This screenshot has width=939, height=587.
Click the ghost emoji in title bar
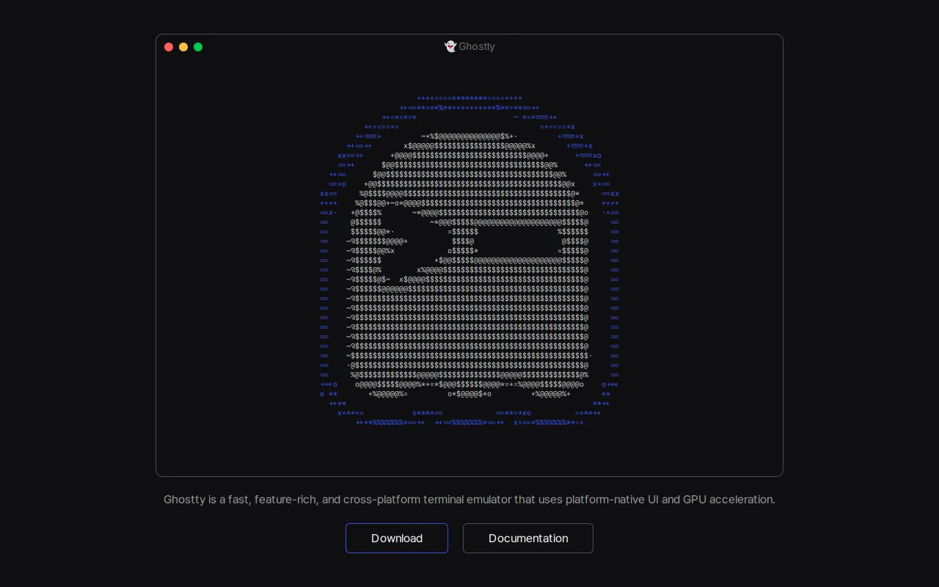click(x=450, y=46)
